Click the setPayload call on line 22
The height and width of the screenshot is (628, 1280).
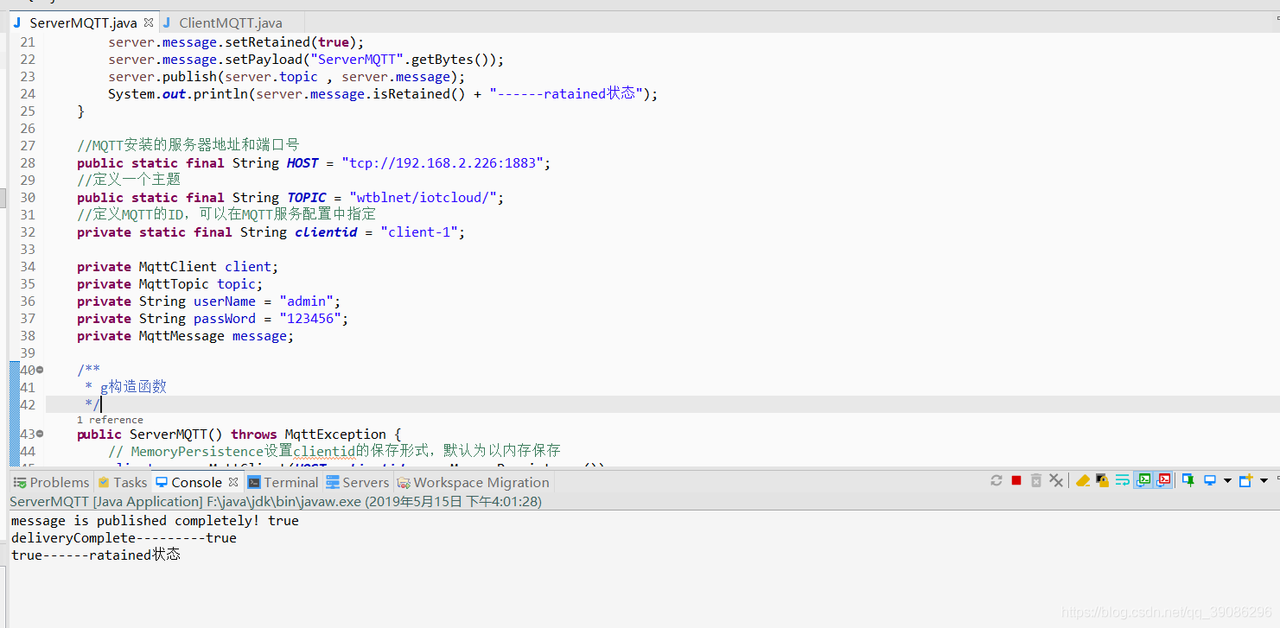pyautogui.click(x=305, y=59)
